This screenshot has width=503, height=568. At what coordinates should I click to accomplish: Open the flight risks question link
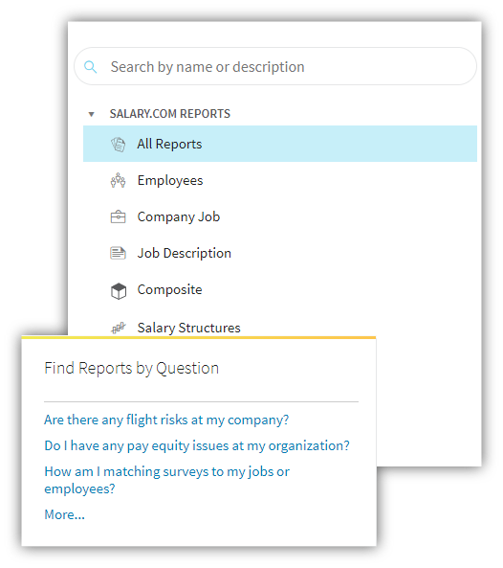pos(166,420)
